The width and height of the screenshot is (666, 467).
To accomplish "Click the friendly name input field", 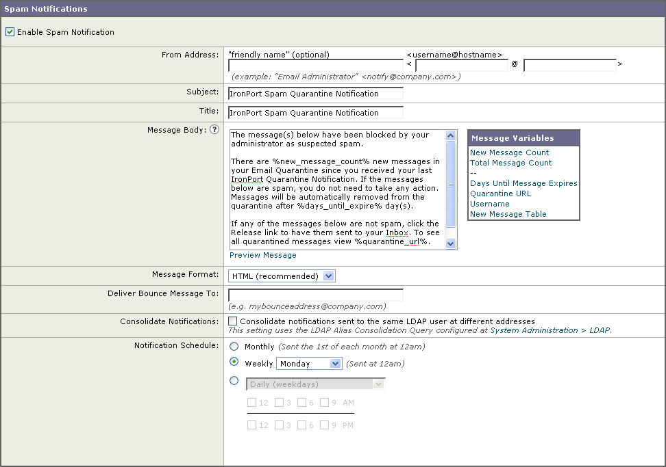I will pyautogui.click(x=316, y=65).
